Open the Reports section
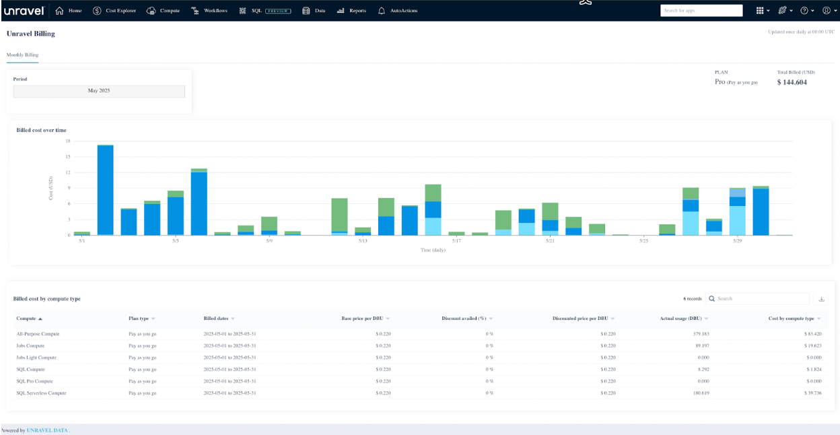The width and height of the screenshot is (840, 435). [x=351, y=11]
